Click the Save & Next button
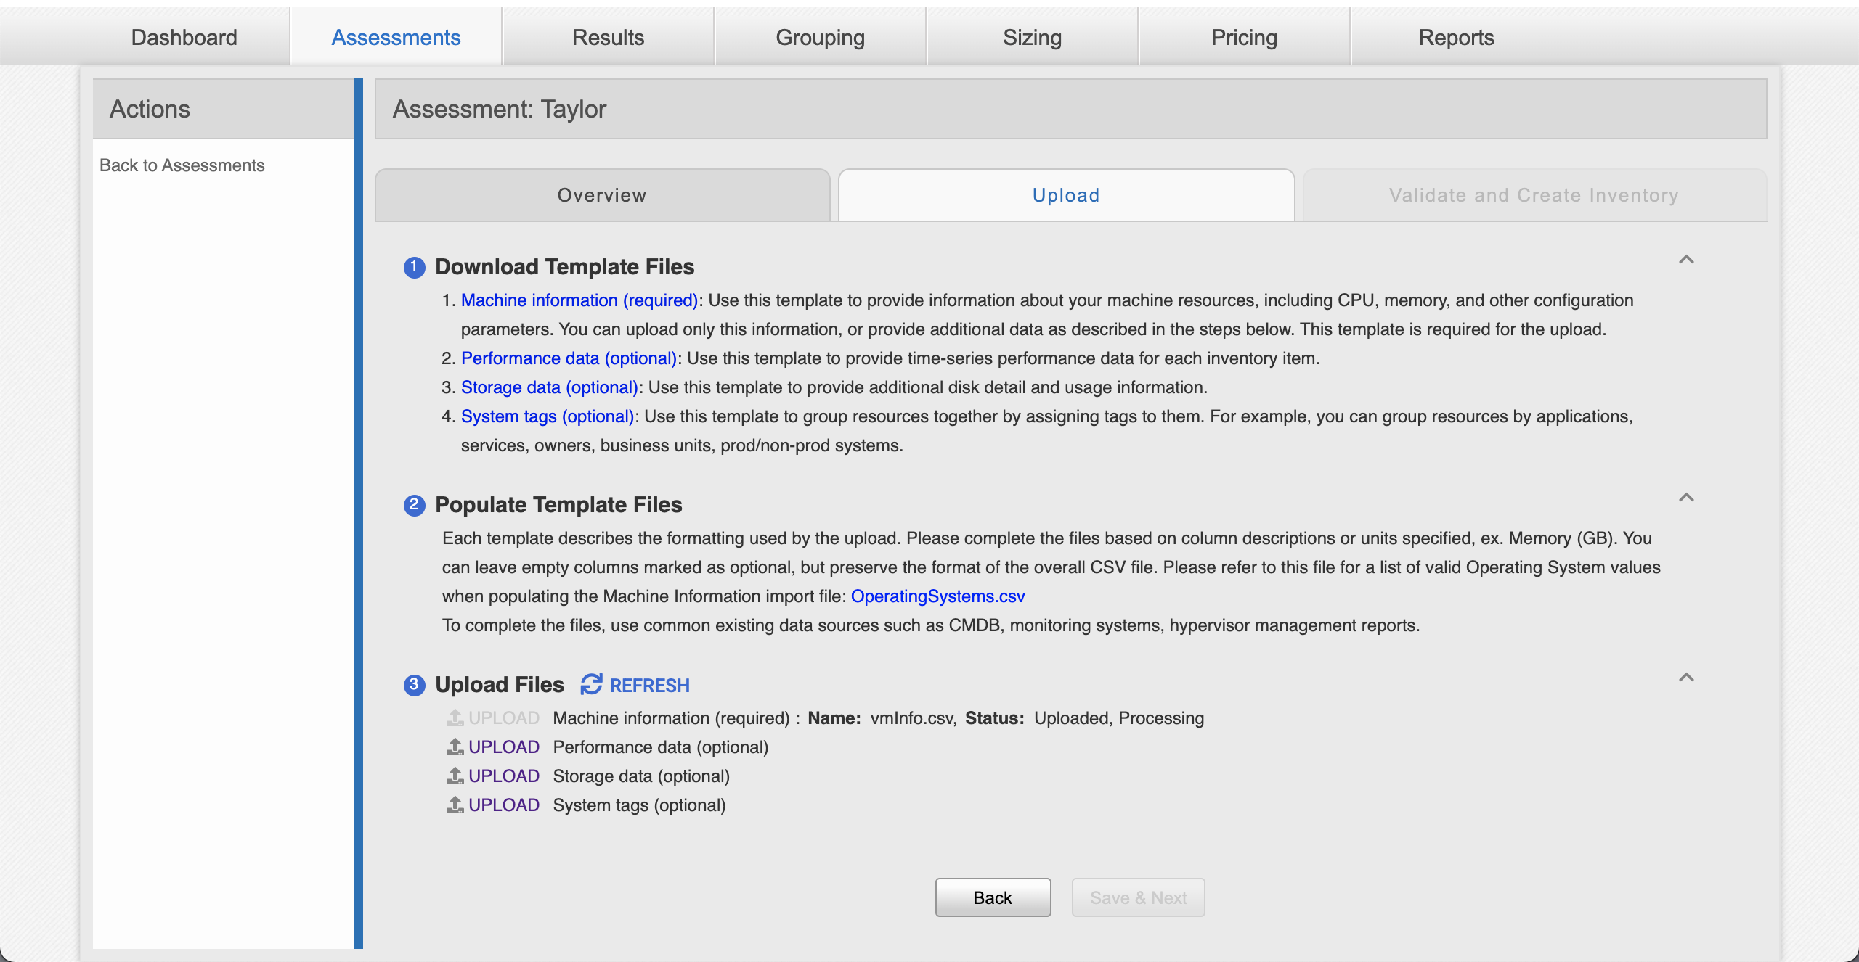Image resolution: width=1859 pixels, height=962 pixels. 1138,897
